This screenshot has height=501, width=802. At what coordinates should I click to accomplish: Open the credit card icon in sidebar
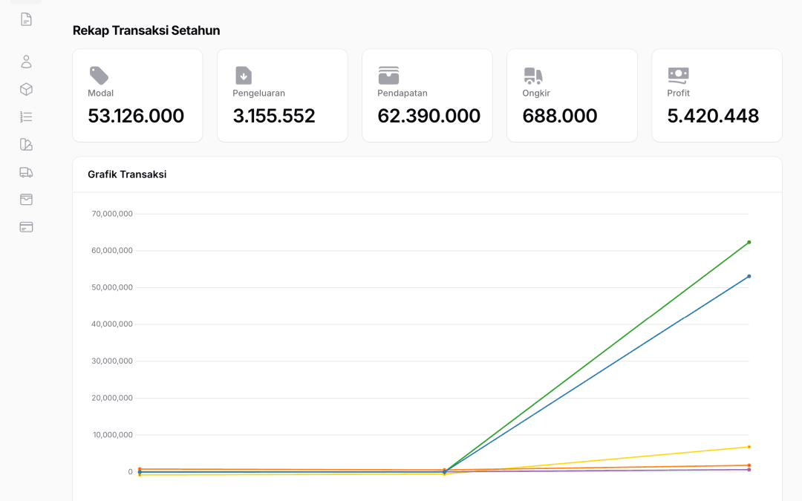point(26,227)
